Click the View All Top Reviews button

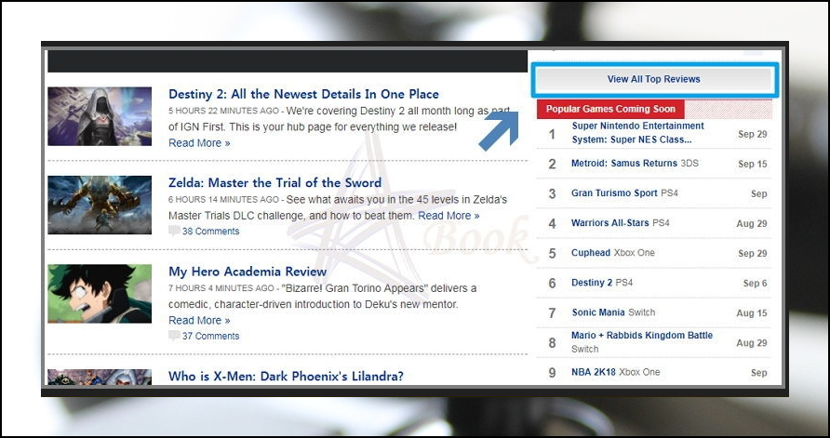(654, 79)
